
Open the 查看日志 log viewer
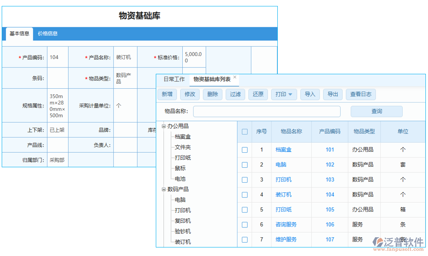pyautogui.click(x=361, y=94)
